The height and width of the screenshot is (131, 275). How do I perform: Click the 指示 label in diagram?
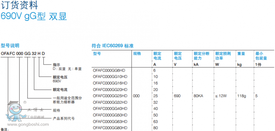56,65
